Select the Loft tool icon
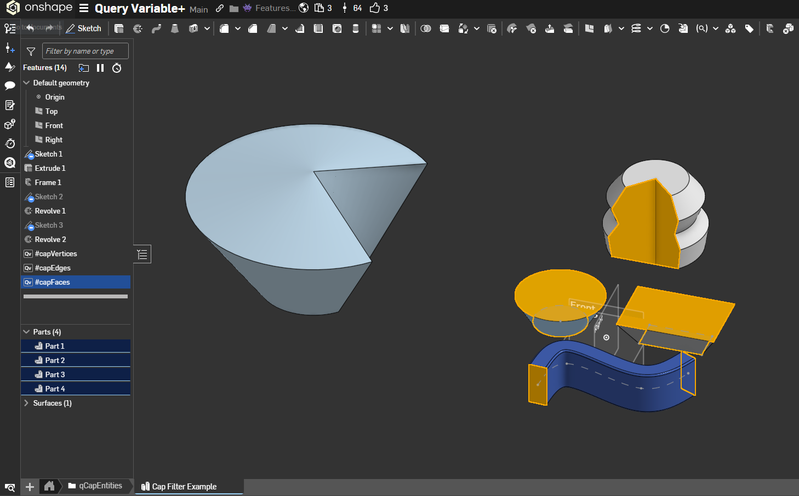 point(175,28)
